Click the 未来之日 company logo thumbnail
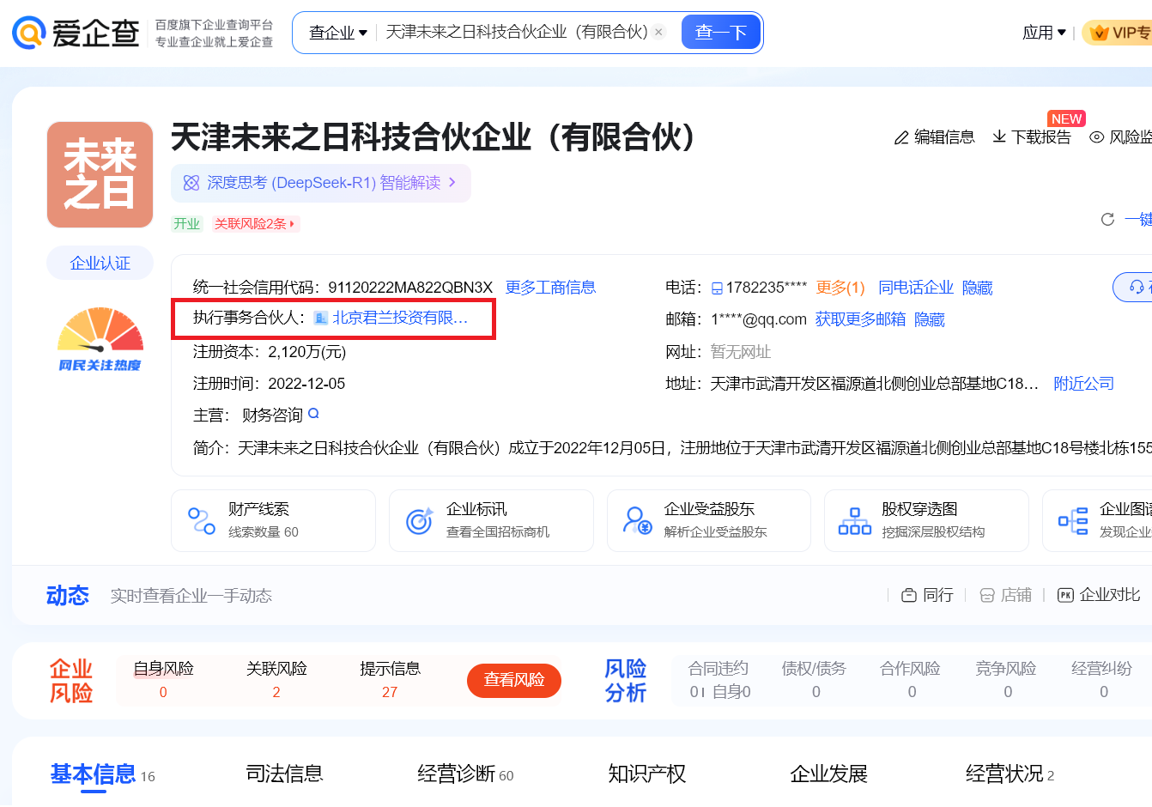The height and width of the screenshot is (807, 1152). (x=100, y=174)
